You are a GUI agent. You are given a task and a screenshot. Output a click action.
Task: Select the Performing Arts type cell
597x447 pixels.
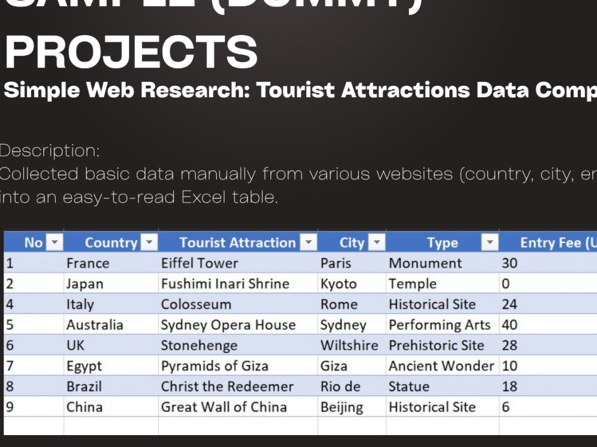click(442, 325)
